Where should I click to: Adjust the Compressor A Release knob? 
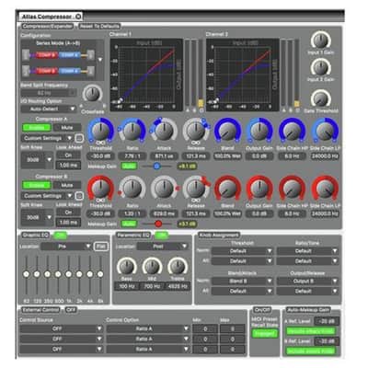point(196,131)
